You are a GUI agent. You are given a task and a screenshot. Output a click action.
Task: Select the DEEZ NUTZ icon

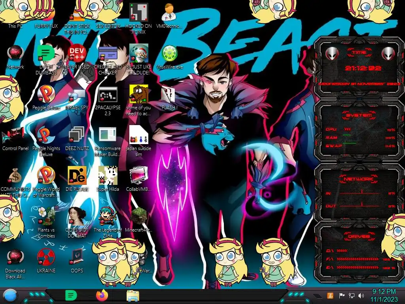(77, 138)
